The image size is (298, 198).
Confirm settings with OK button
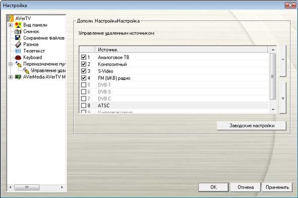(x=214, y=187)
